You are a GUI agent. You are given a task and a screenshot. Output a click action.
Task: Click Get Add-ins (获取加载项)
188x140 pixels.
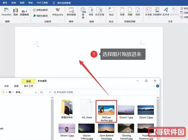pos(40,10)
